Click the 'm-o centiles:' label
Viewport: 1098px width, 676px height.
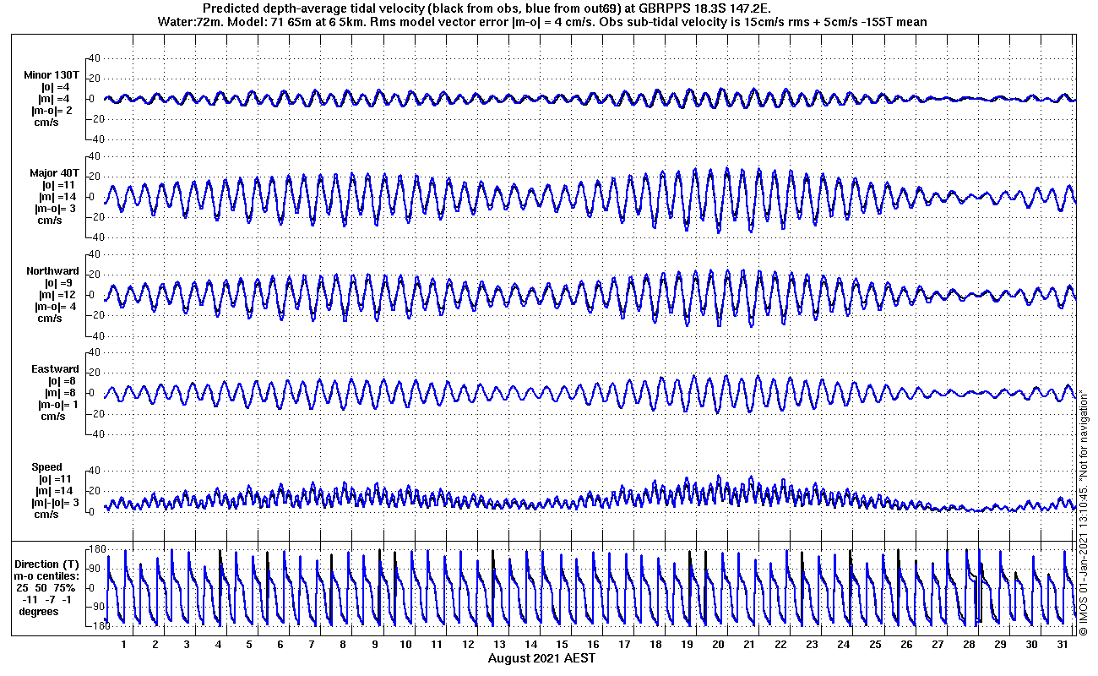tap(47, 575)
